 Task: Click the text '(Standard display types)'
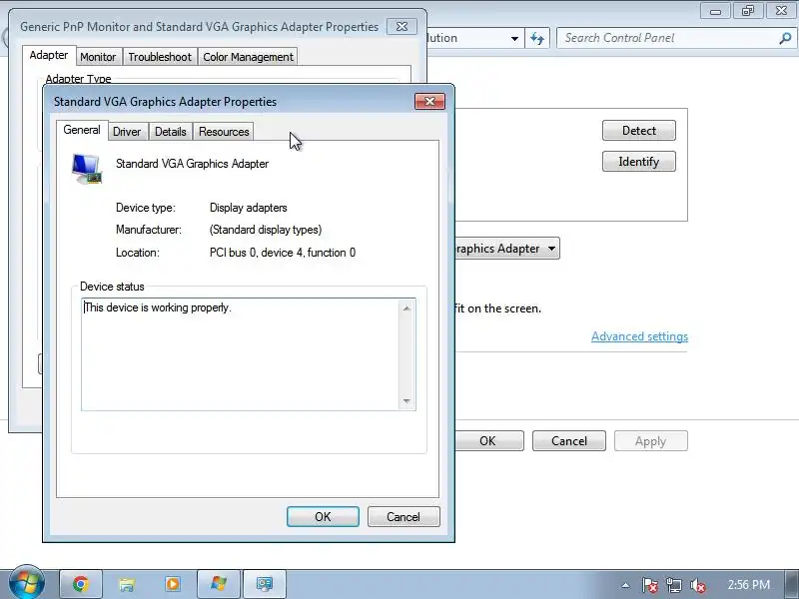[266, 230]
